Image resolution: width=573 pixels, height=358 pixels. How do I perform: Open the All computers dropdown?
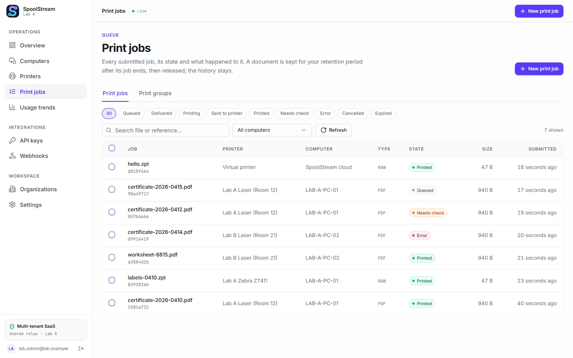click(272, 130)
